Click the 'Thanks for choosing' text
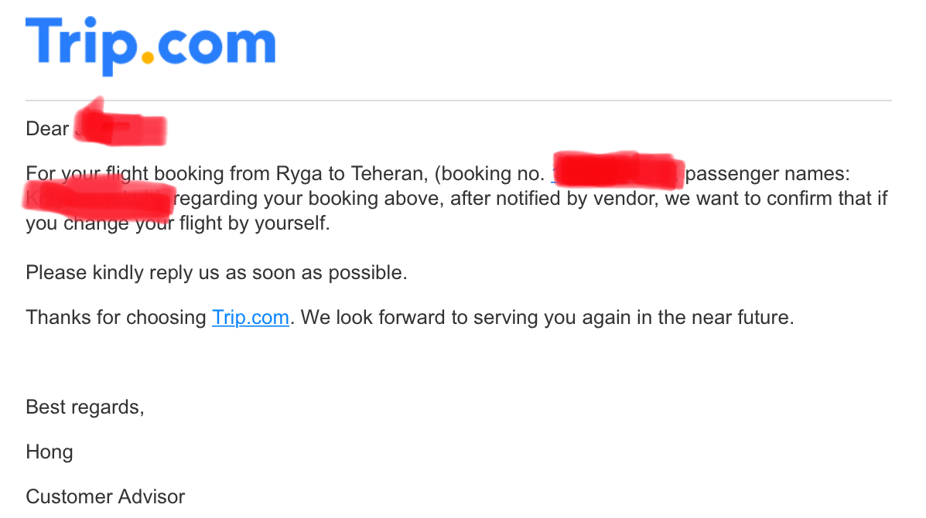This screenshot has width=926, height=518. [x=116, y=318]
